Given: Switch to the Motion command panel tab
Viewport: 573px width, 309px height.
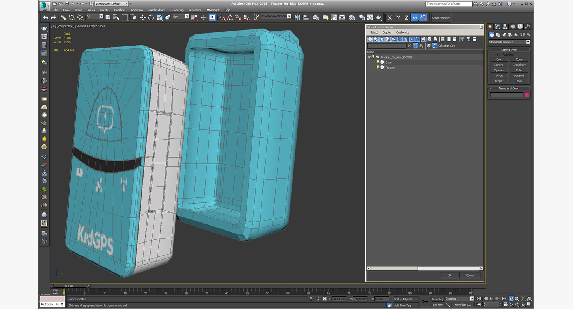Looking at the screenshot, I should [513, 27].
